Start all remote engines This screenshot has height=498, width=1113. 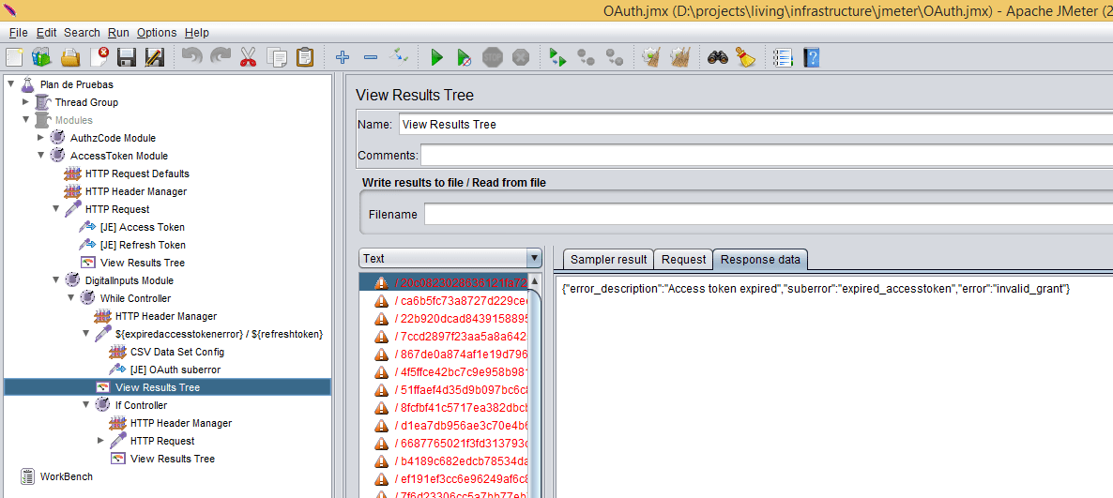(558, 57)
